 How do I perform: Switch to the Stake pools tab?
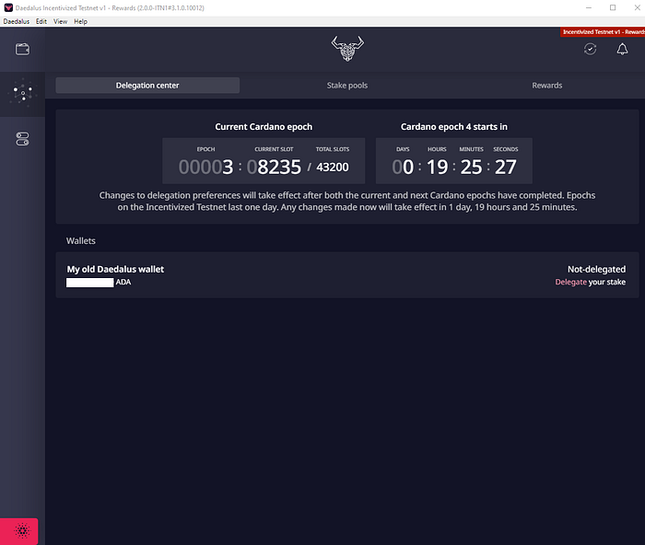pos(347,86)
